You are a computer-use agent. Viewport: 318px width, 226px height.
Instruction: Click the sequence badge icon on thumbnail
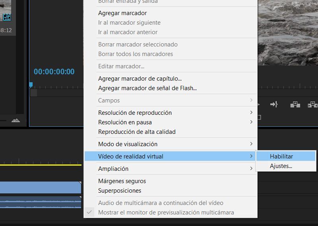(x=7, y=17)
